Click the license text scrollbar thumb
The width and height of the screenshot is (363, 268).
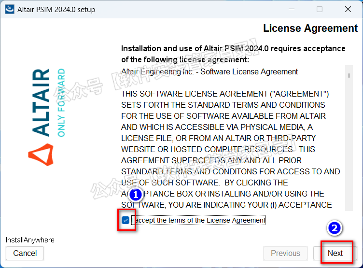pos(349,75)
